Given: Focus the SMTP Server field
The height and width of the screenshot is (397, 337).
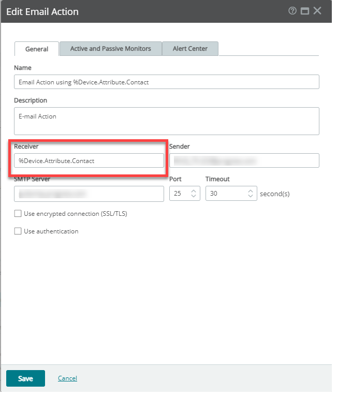Looking at the screenshot, I should 89,194.
